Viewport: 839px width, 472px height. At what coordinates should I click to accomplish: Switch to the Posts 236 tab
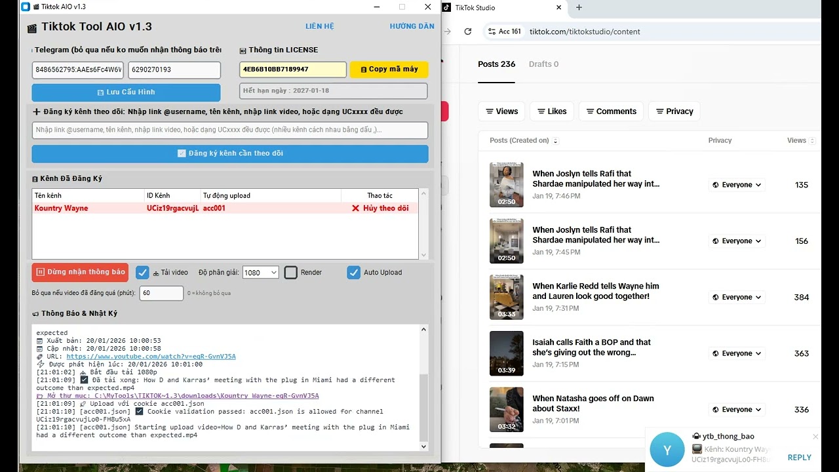496,64
